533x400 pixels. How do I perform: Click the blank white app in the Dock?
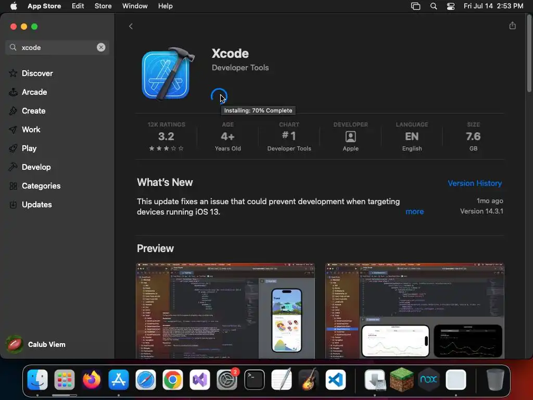coord(456,380)
